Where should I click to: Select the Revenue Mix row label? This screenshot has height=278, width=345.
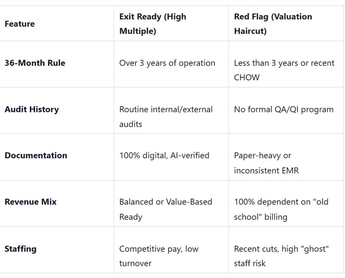31,202
